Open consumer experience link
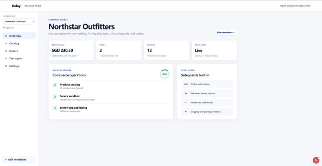Image resolution: width=322 pixels, height=166 pixels. click(x=295, y=6)
